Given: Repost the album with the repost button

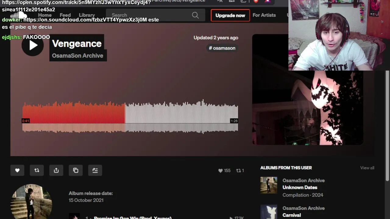Looking at the screenshot, I should (37, 170).
